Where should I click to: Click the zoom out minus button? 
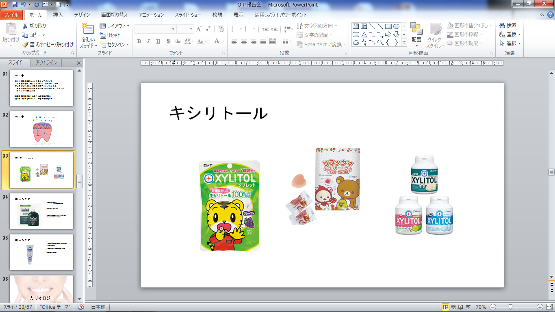click(x=493, y=307)
